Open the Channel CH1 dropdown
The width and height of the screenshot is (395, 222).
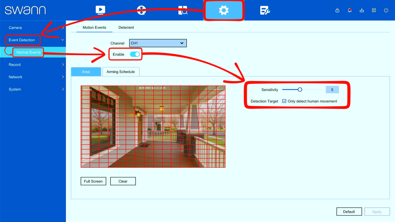click(x=158, y=43)
